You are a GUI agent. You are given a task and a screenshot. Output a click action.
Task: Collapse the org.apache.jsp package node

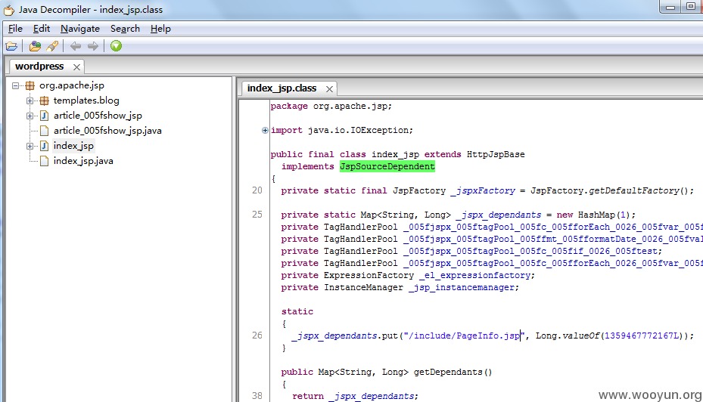[16, 85]
